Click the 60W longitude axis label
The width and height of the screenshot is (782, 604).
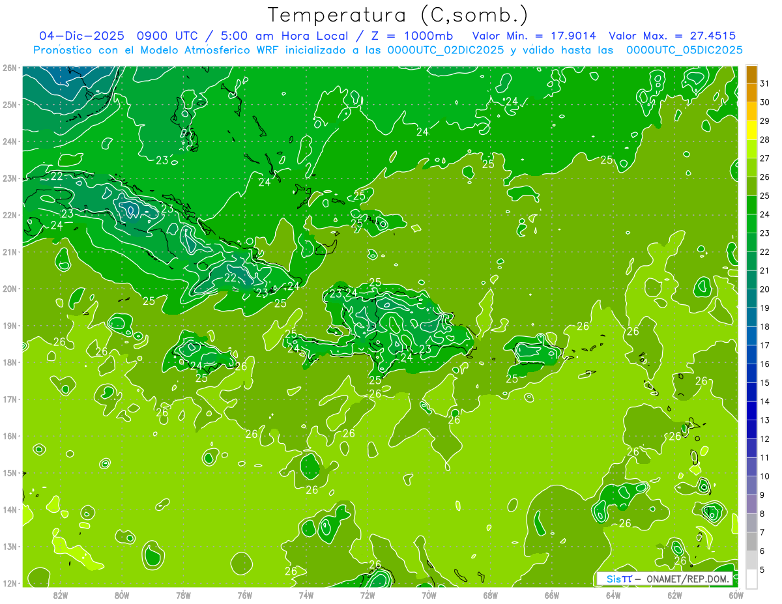click(736, 595)
